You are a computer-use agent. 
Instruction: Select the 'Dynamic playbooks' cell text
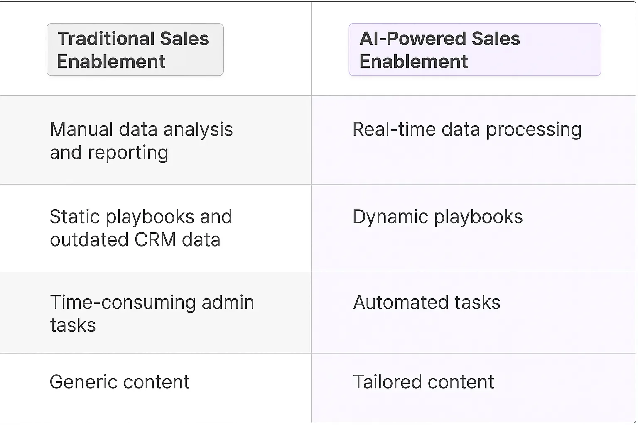(437, 217)
